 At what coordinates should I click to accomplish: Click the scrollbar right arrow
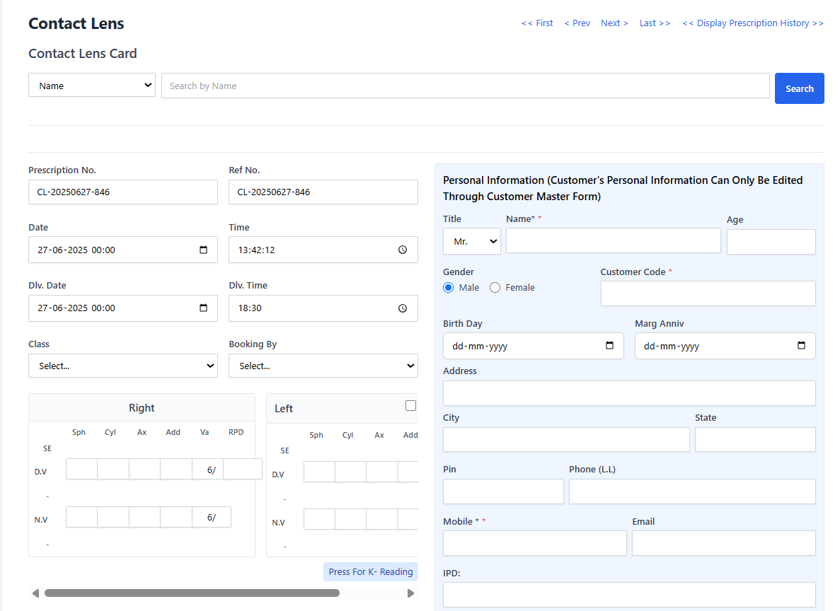pos(410,593)
